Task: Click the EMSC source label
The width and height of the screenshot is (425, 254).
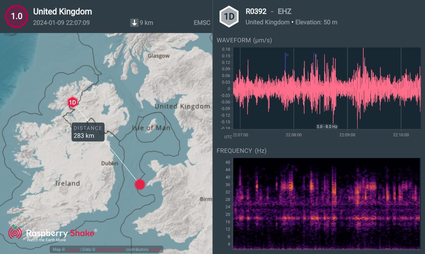Action: point(202,23)
